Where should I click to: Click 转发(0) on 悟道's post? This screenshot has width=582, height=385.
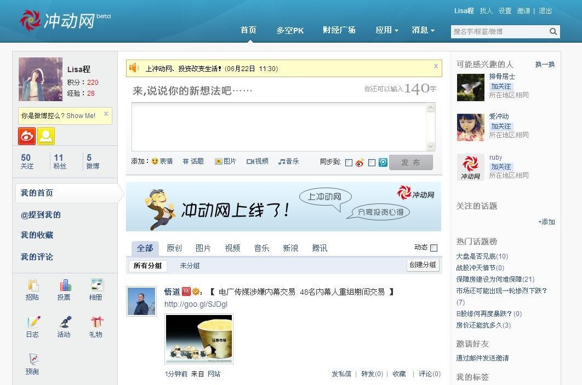click(372, 374)
